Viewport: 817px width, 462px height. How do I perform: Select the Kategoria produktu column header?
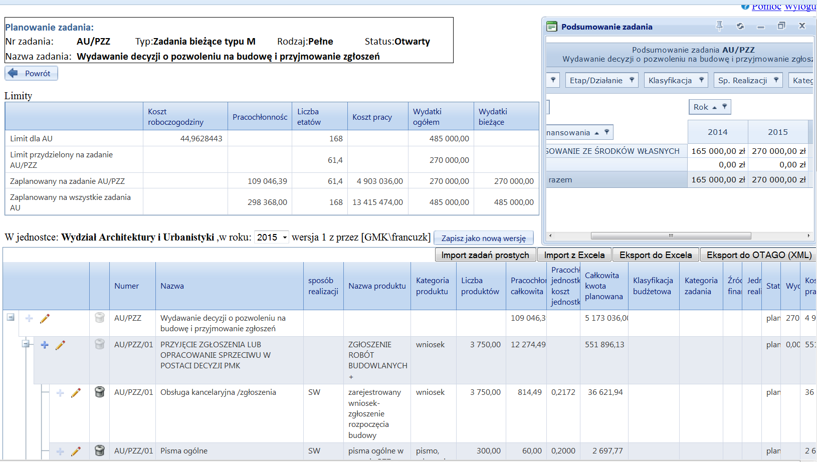[433, 286]
